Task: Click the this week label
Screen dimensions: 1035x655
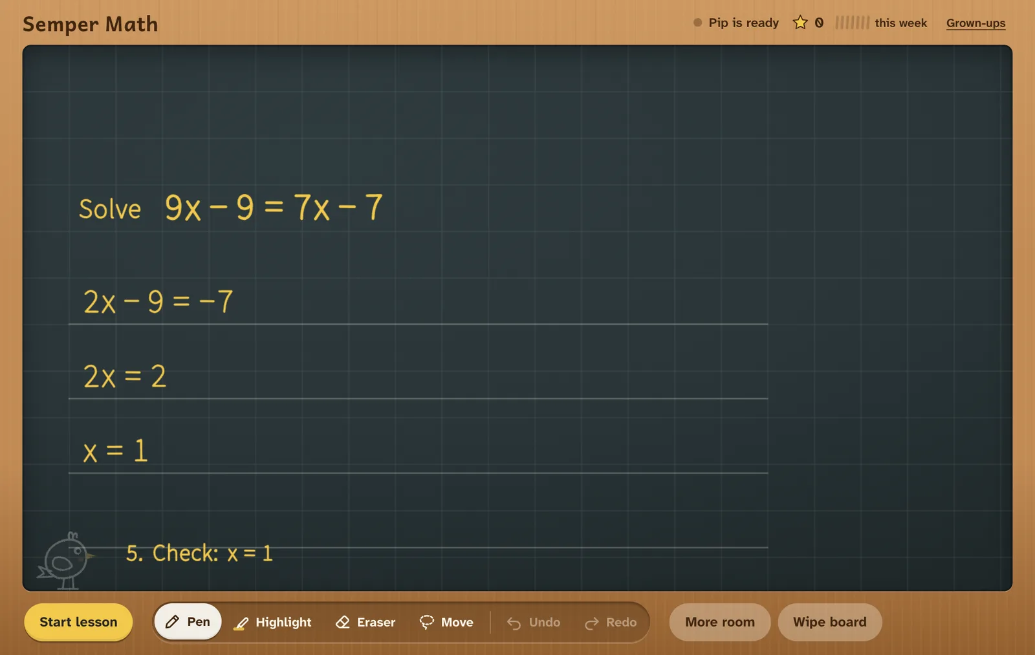Action: (900, 23)
